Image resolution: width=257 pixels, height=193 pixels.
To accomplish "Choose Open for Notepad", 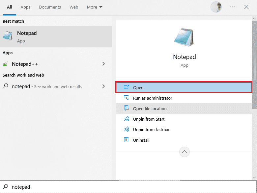I will pyautogui.click(x=184, y=87).
